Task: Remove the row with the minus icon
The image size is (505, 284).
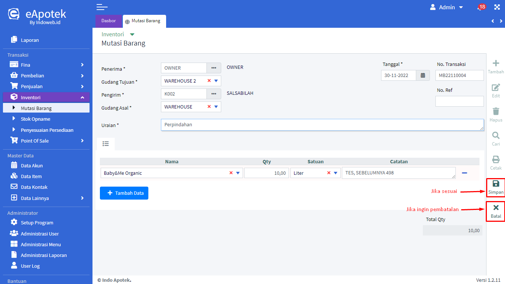Action: coord(464,173)
